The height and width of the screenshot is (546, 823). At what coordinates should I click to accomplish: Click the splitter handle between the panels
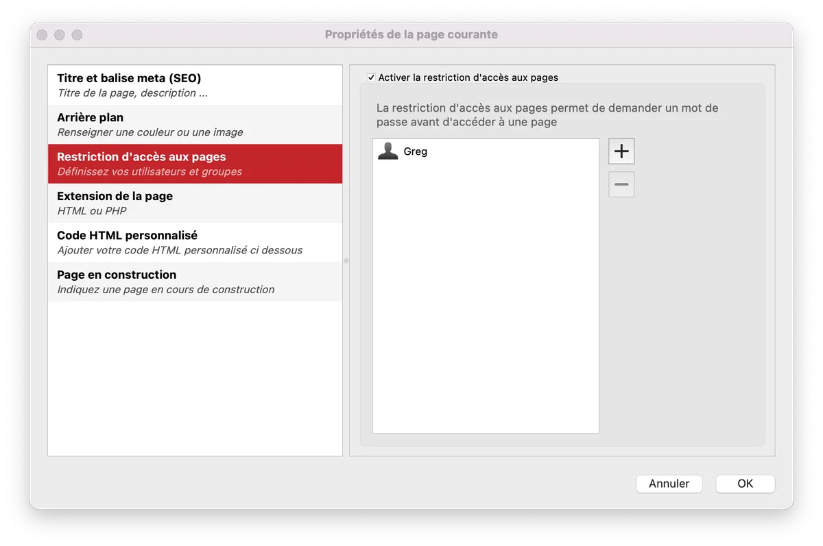pos(346,260)
